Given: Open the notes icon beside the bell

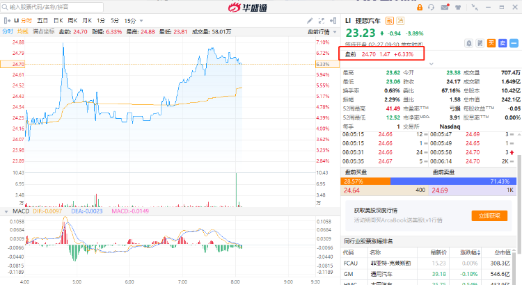Looking at the screenshot, I should click(x=480, y=43).
